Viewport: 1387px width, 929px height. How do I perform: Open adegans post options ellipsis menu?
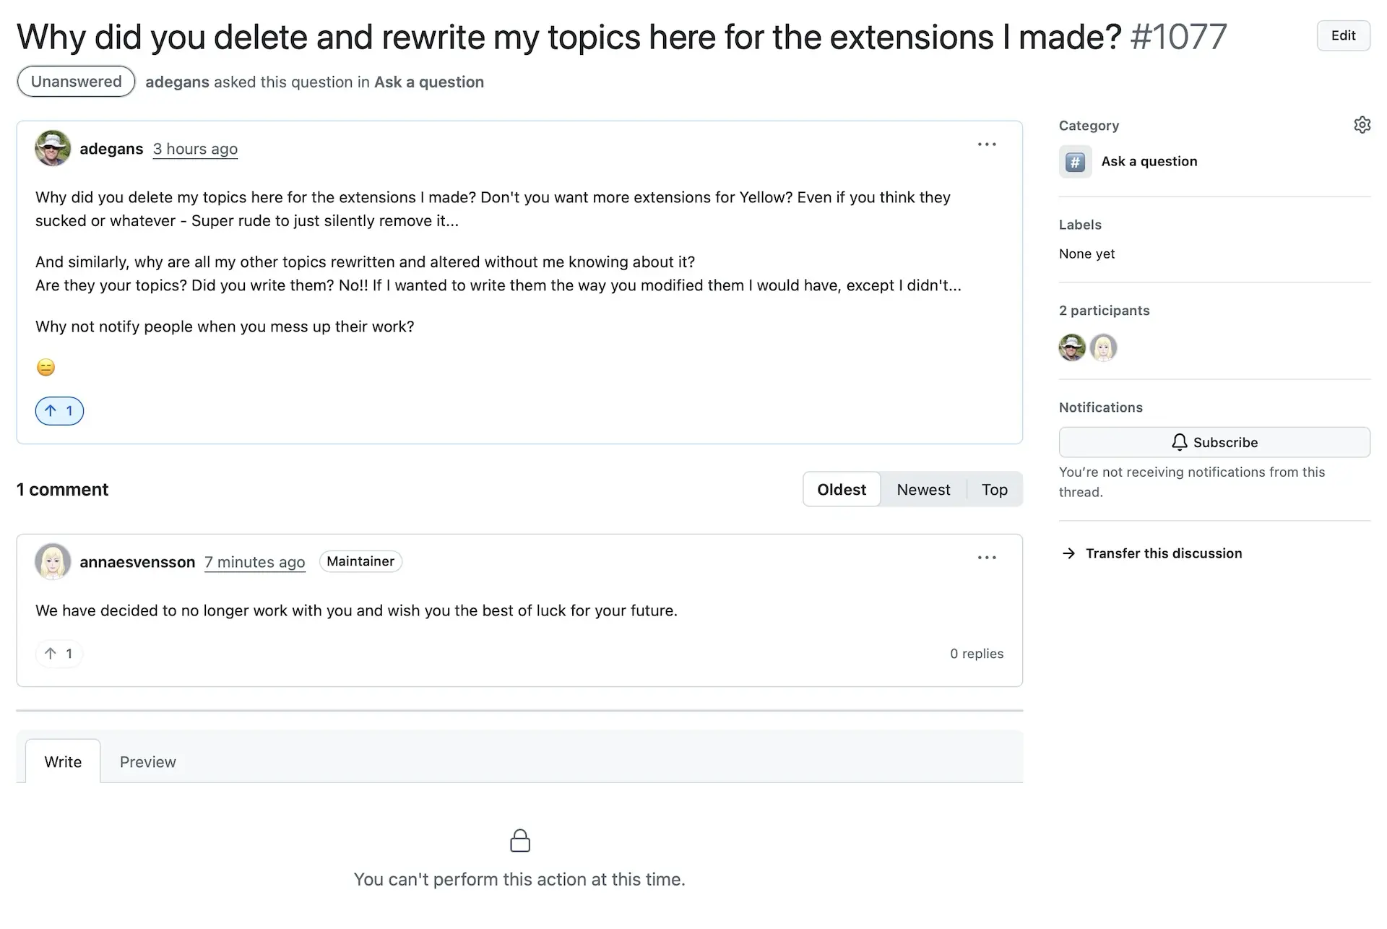click(987, 144)
